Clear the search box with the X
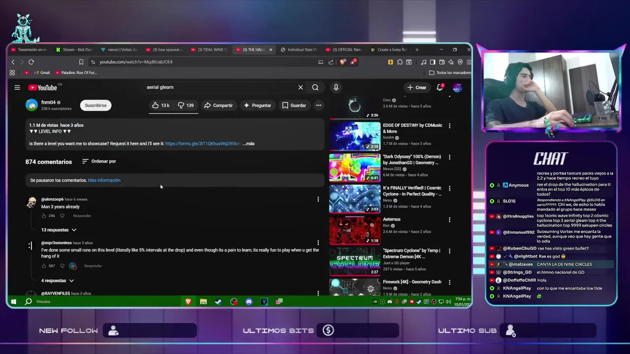The image size is (630, 354). click(x=300, y=88)
